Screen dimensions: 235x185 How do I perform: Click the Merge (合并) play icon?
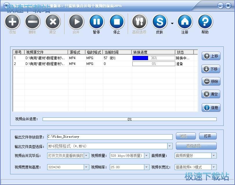76,22
